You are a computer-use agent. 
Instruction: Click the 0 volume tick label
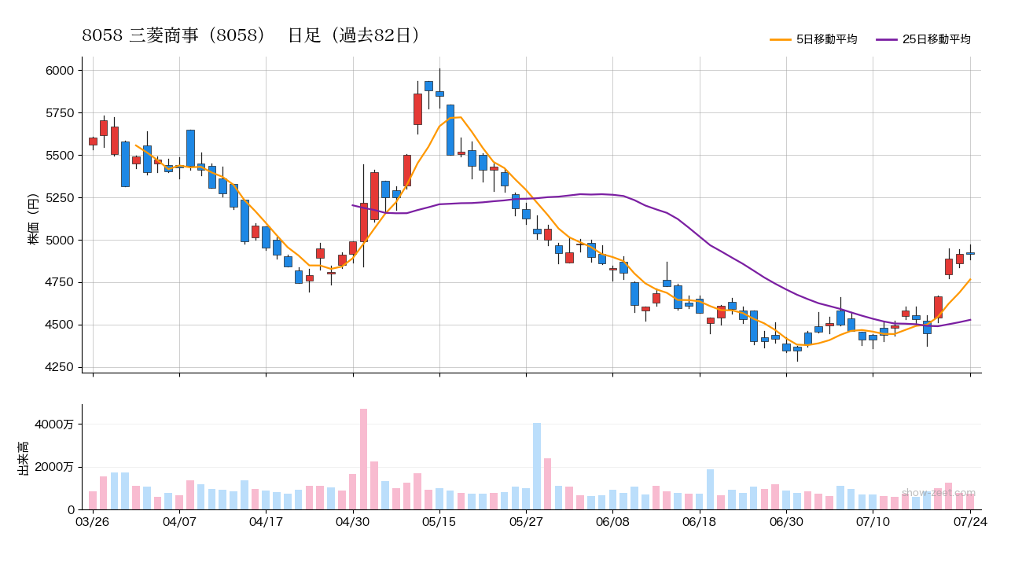pyautogui.click(x=70, y=510)
